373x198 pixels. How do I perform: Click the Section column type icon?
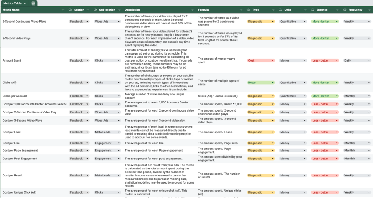[70, 10]
